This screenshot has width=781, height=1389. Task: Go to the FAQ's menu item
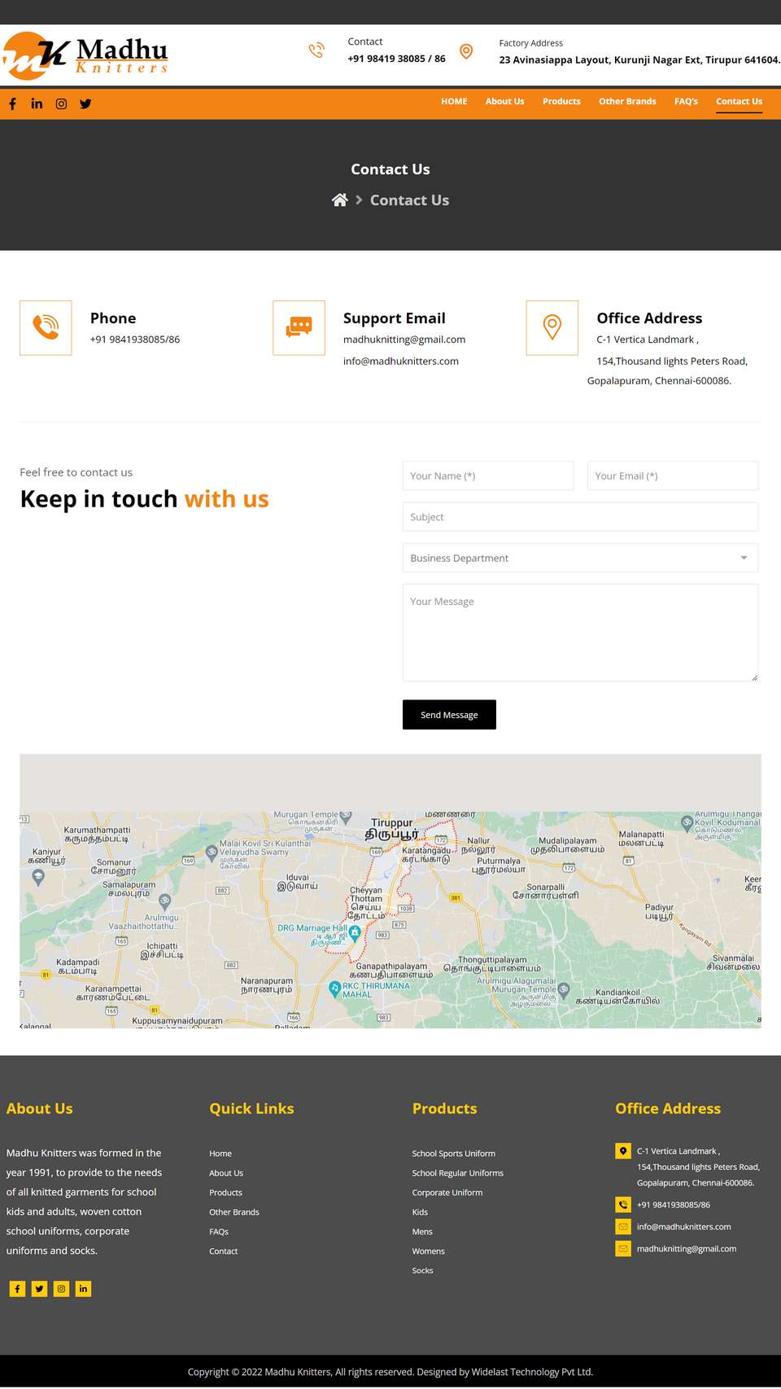tap(686, 102)
